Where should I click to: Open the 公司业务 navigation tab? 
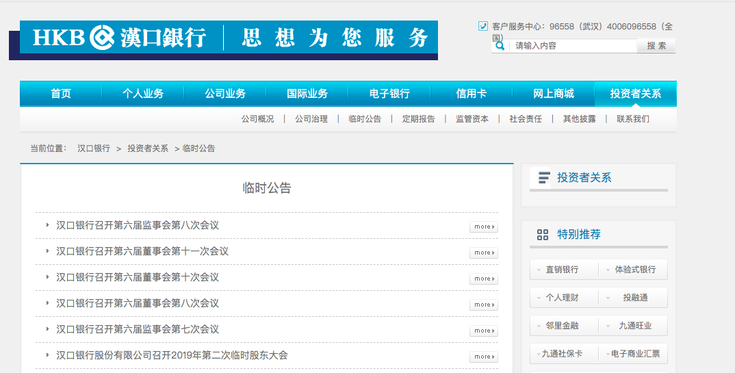(x=225, y=94)
